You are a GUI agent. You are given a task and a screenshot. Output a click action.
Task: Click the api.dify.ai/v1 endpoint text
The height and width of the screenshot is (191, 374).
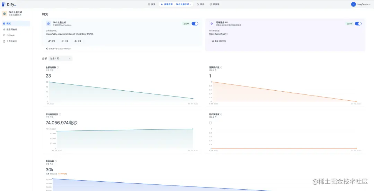[x=218, y=34]
